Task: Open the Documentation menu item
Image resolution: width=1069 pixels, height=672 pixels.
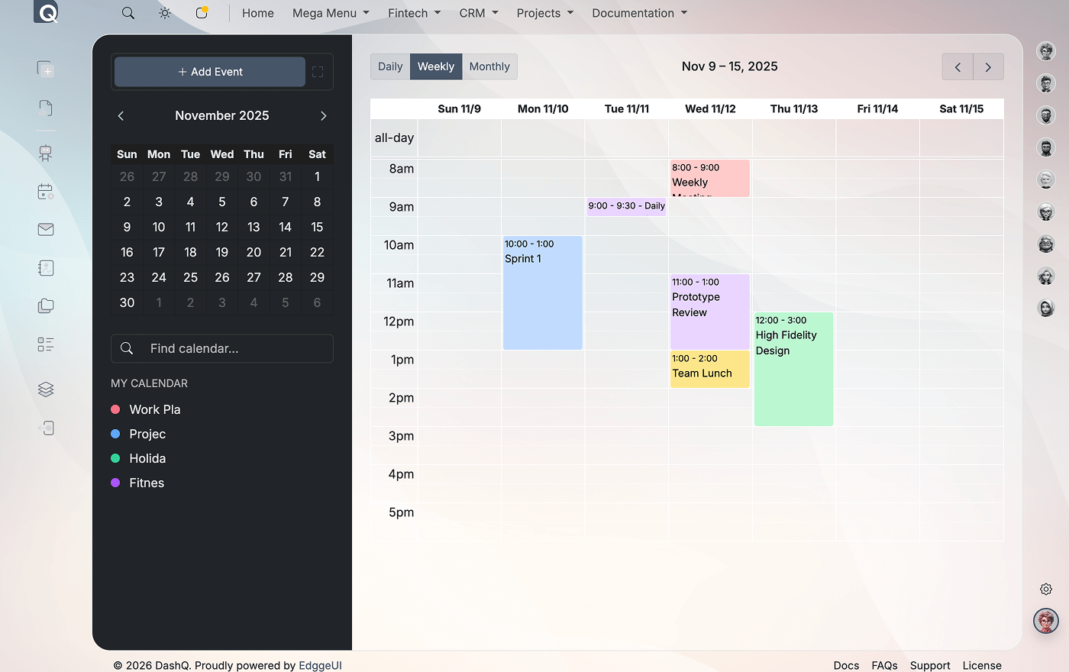Action: [x=639, y=13]
